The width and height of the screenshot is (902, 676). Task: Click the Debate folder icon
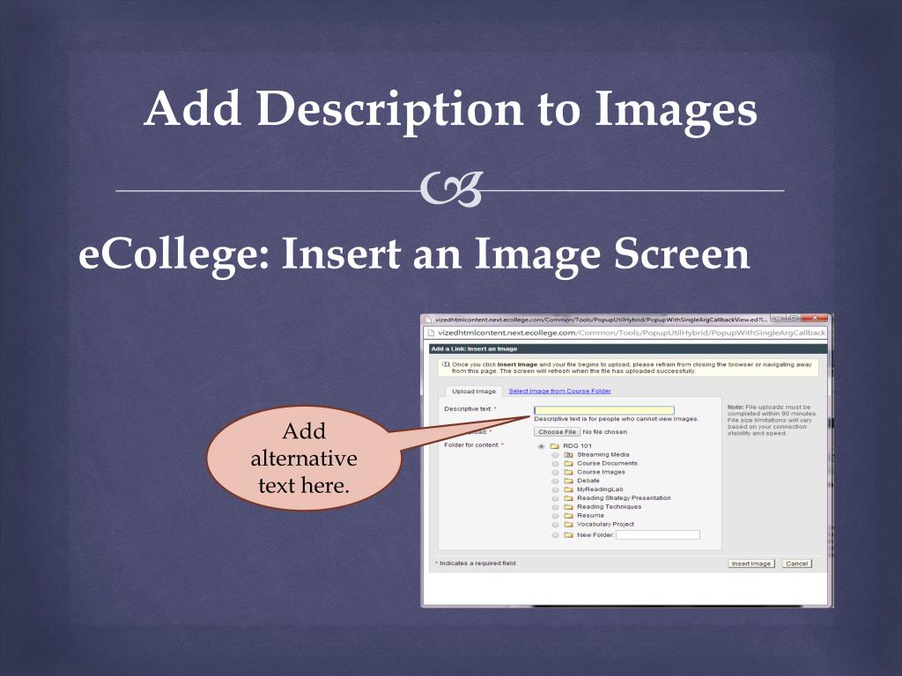coord(568,481)
